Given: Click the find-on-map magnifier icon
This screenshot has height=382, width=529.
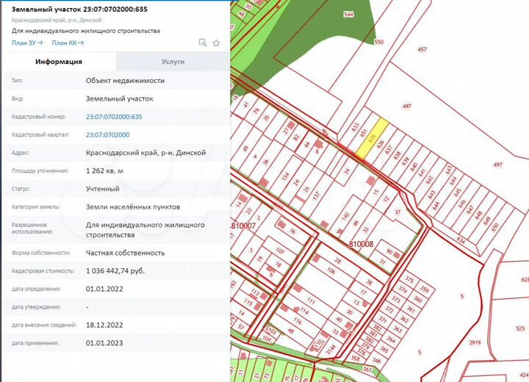Looking at the screenshot, I should point(203,43).
